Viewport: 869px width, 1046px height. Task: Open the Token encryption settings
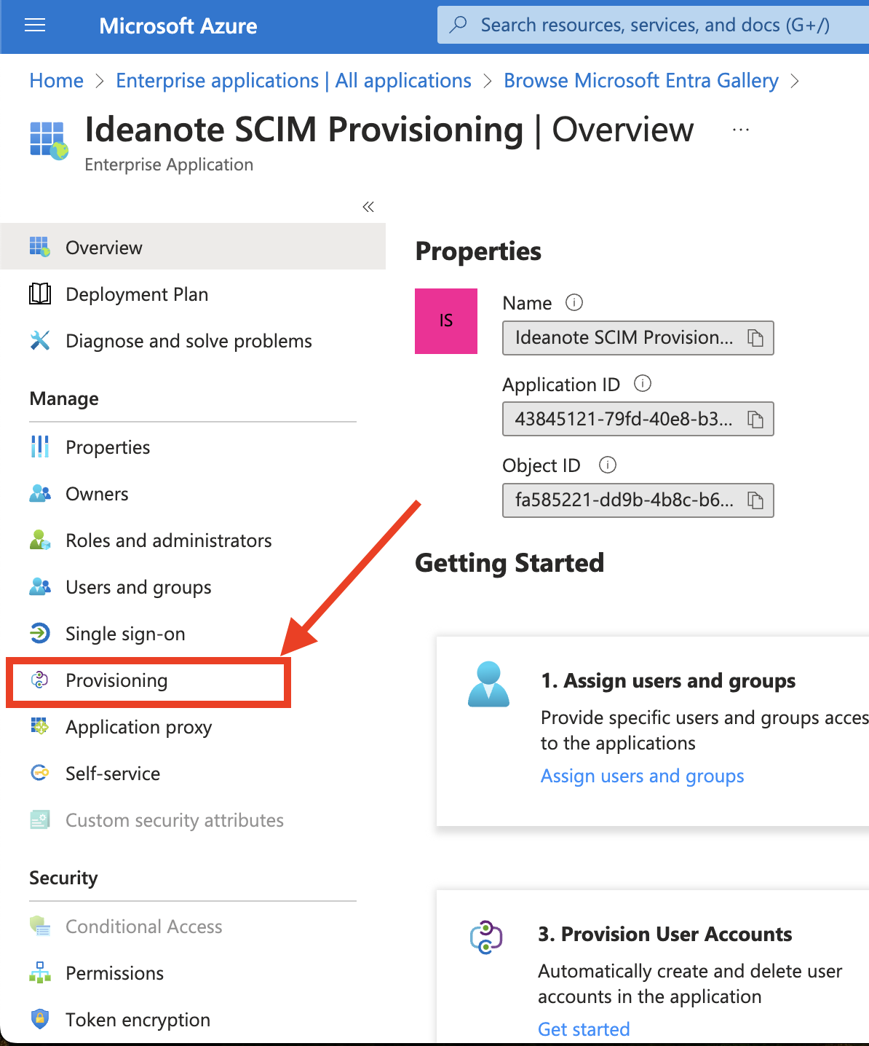(138, 1020)
